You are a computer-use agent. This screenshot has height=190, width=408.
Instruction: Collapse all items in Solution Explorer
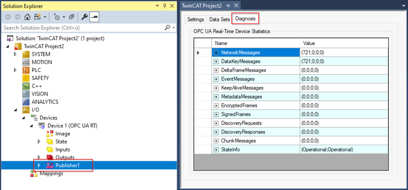(72, 17)
